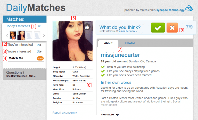Open the Match Me option

pos(16,58)
